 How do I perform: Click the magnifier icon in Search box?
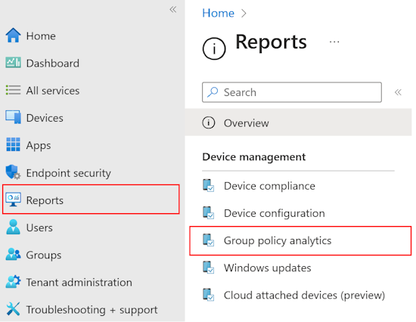pyautogui.click(x=213, y=92)
